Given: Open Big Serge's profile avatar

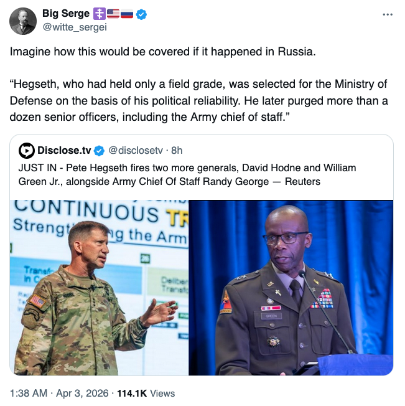Looking at the screenshot, I should click(23, 21).
